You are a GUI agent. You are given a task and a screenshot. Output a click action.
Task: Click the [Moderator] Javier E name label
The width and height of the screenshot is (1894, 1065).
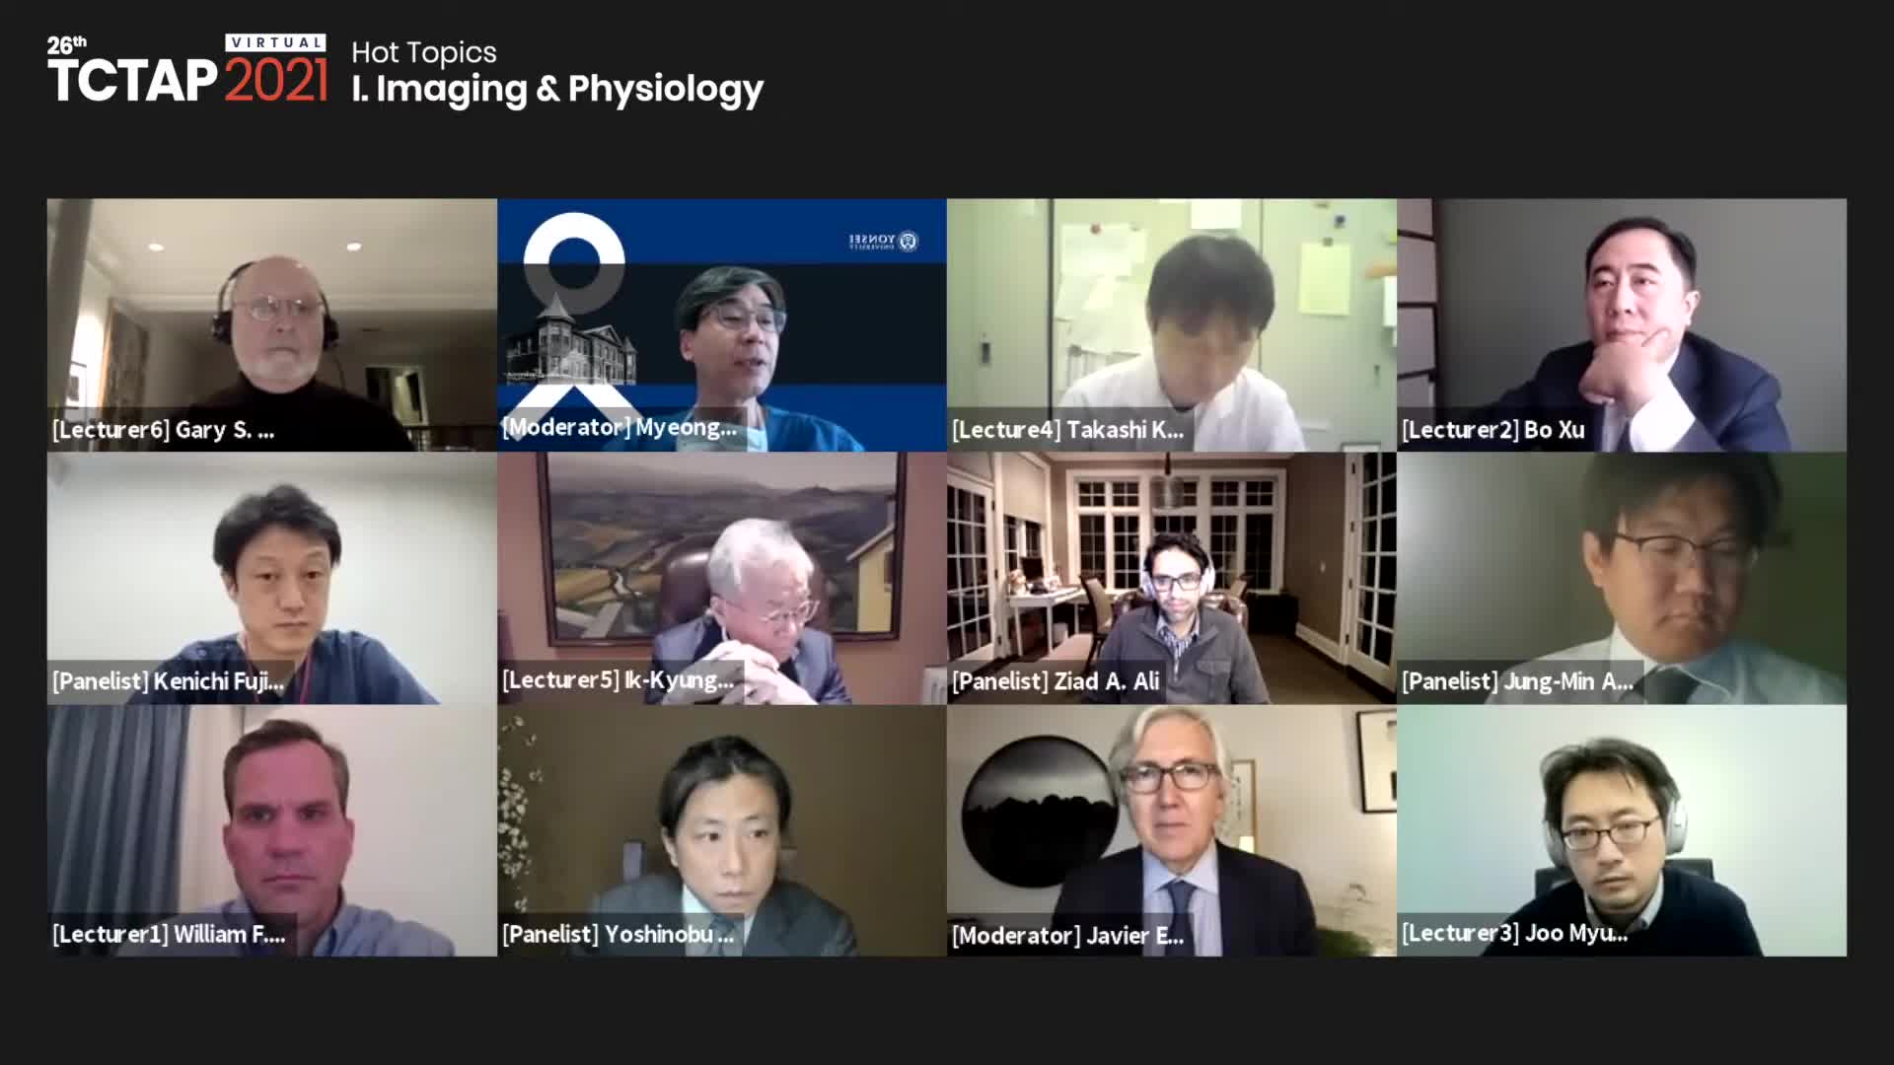(1068, 936)
